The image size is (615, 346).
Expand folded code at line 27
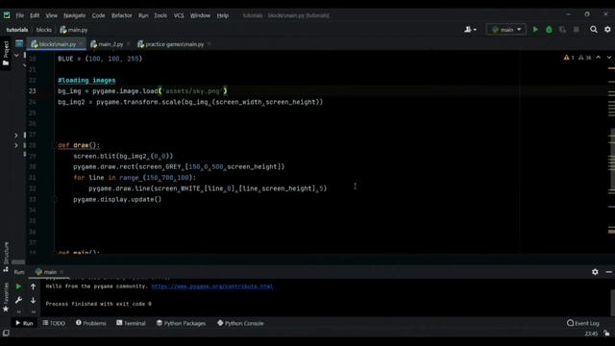pyautogui.click(x=16, y=135)
